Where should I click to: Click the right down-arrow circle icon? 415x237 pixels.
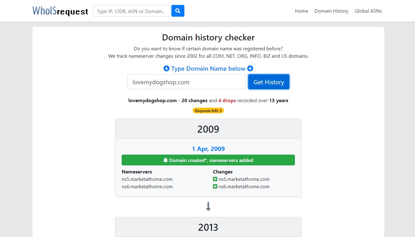click(x=250, y=69)
